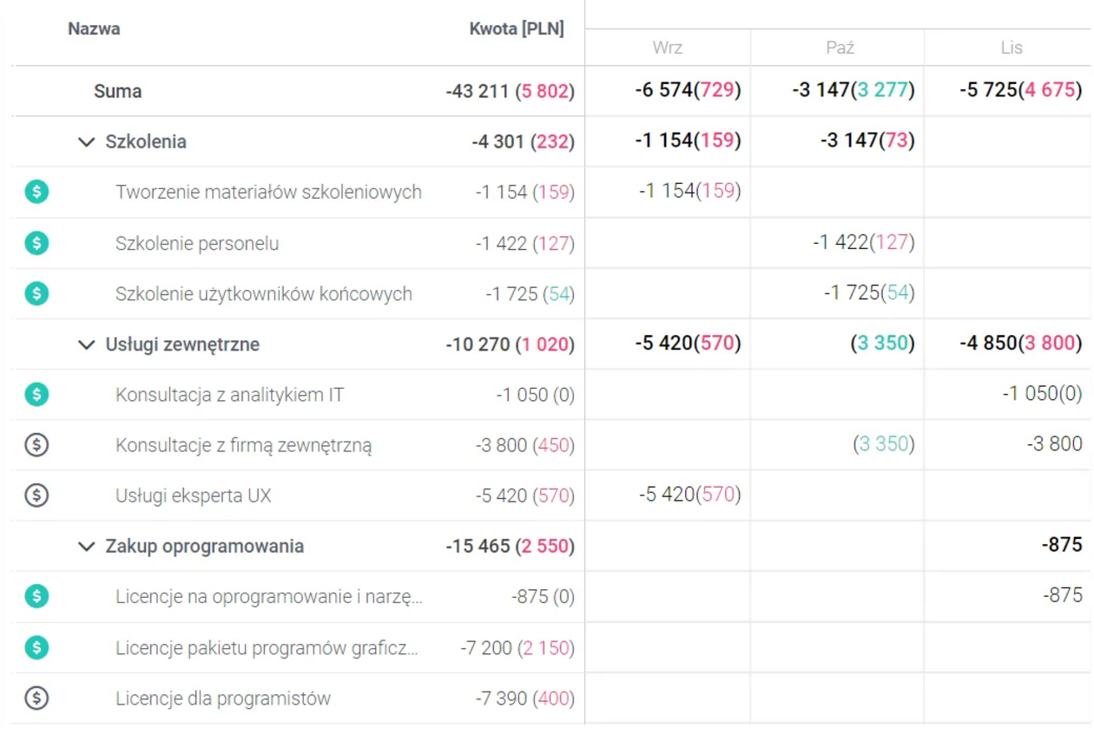Image resolution: width=1094 pixels, height=748 pixels.
Task: Collapse the Zakup oprogramowania group
Action: click(x=86, y=547)
